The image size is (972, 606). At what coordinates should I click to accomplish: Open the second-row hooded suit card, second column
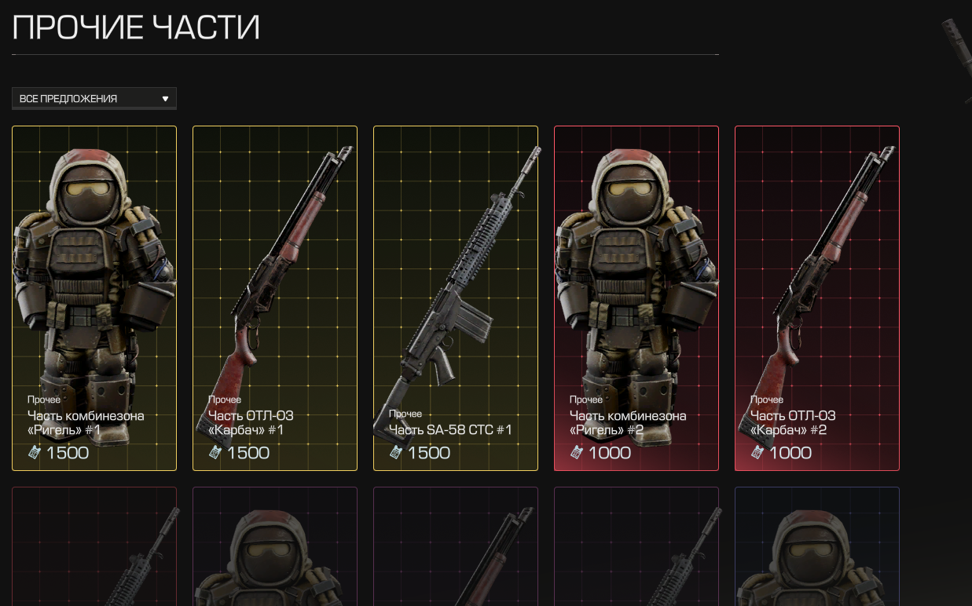pyautogui.click(x=275, y=546)
